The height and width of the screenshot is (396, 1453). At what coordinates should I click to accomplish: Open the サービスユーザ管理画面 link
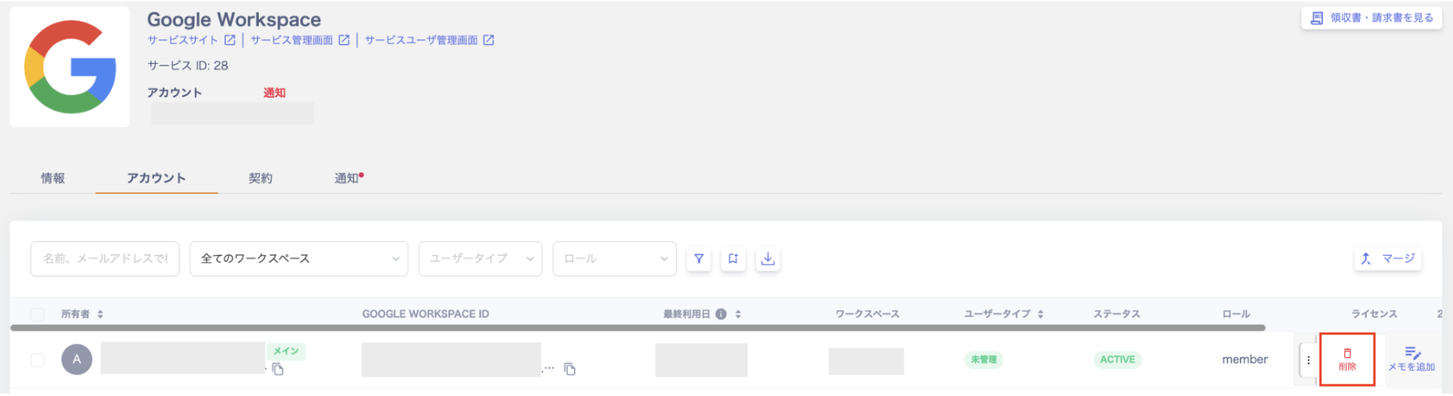(x=421, y=40)
